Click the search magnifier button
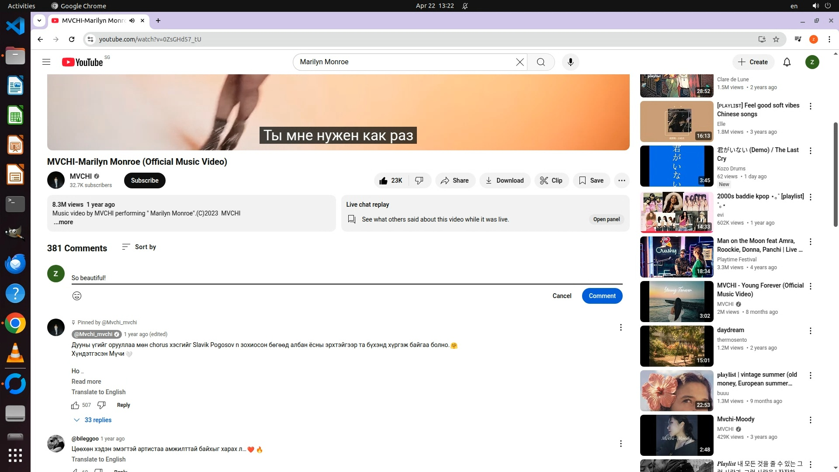The height and width of the screenshot is (472, 839). click(541, 62)
